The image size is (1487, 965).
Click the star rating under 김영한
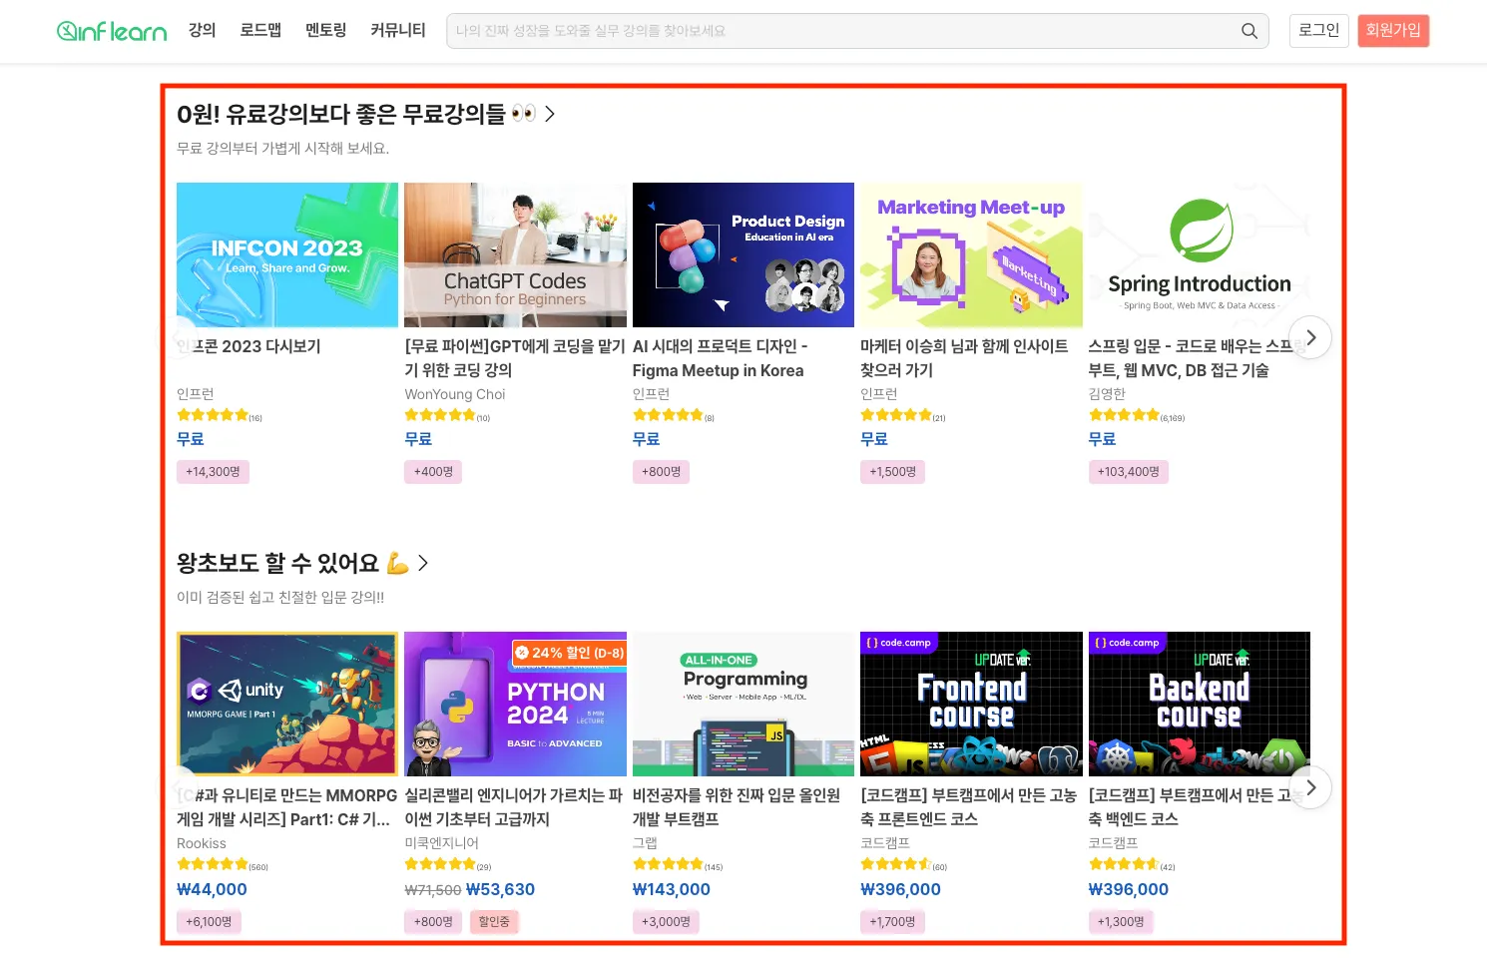(1124, 415)
